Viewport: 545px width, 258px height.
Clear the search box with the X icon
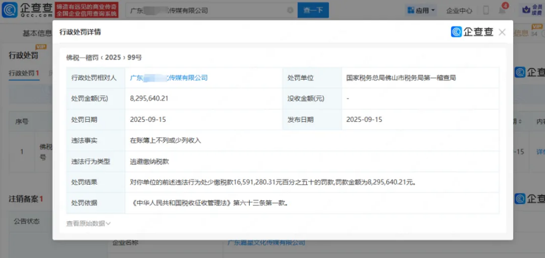coord(290,10)
